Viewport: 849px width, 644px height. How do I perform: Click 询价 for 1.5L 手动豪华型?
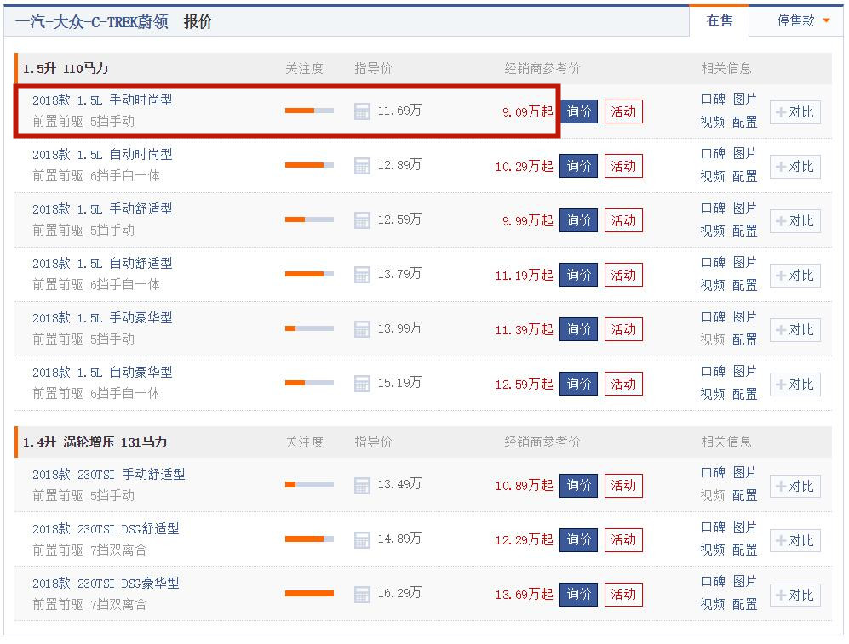click(578, 329)
